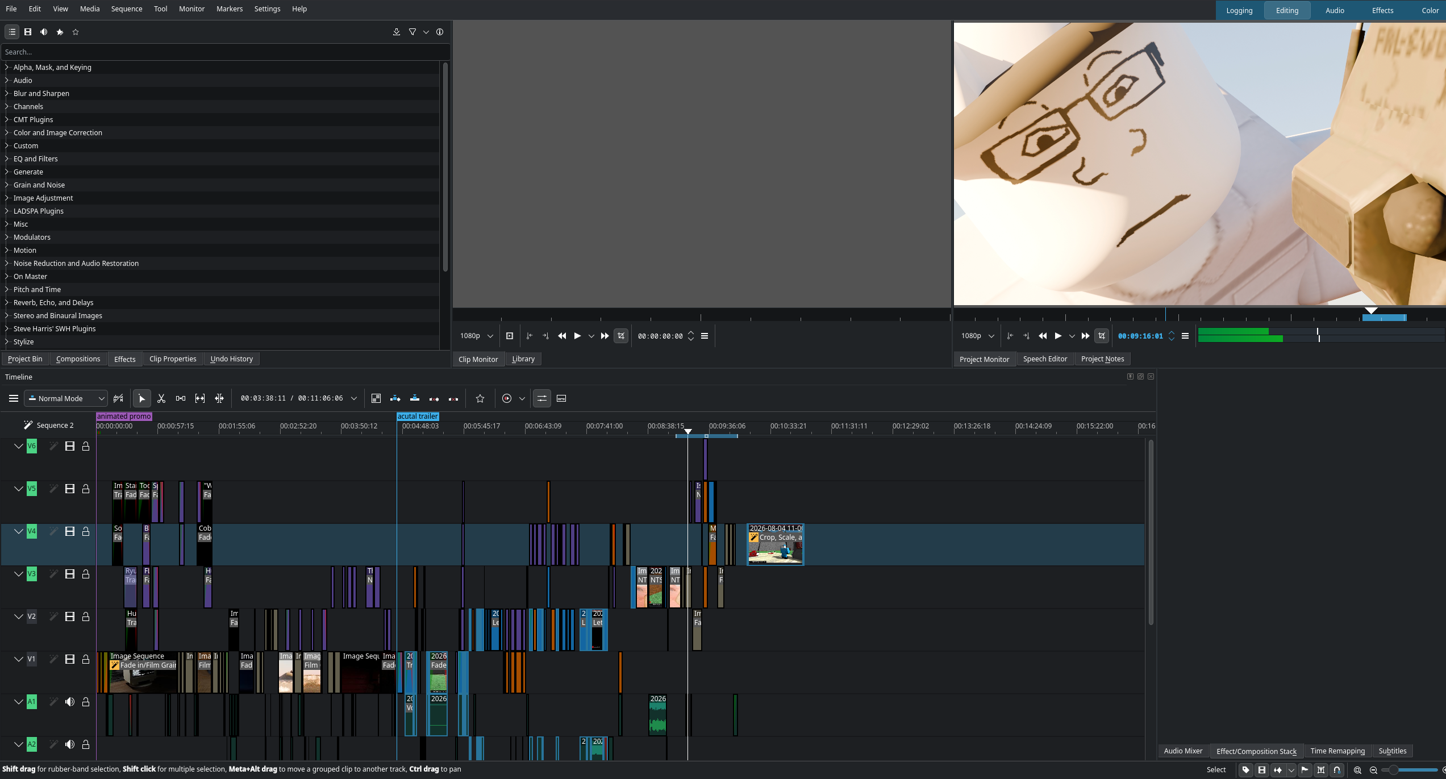Hide video track V5
Viewport: 1446px width, 779px height.
70,489
